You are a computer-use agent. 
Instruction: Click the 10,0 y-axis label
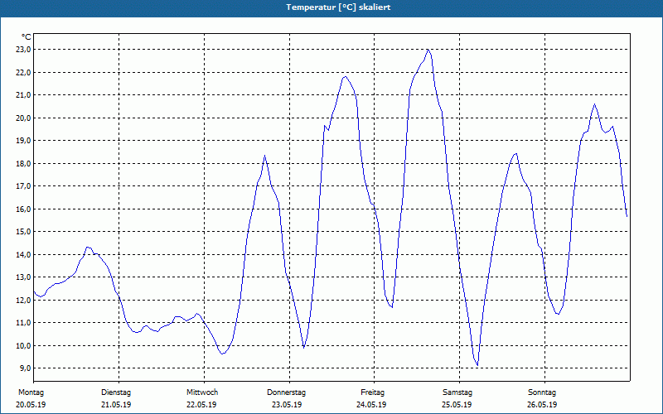coord(24,345)
